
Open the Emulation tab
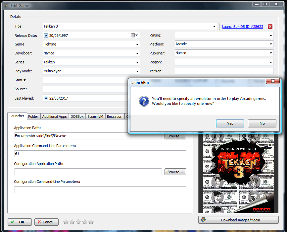115,116
